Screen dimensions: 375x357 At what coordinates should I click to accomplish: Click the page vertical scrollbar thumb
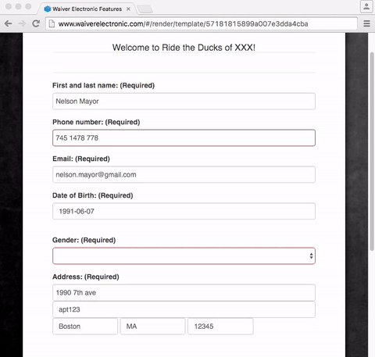372,152
